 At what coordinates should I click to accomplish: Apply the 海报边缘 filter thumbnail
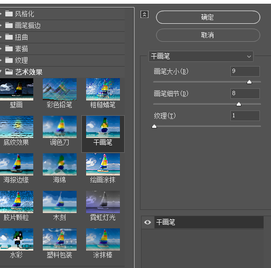coord(16,164)
